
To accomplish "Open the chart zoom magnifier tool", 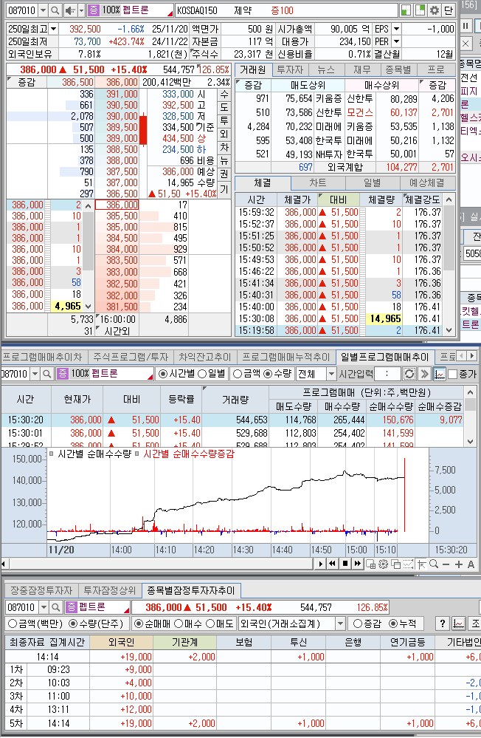I will click(x=434, y=564).
